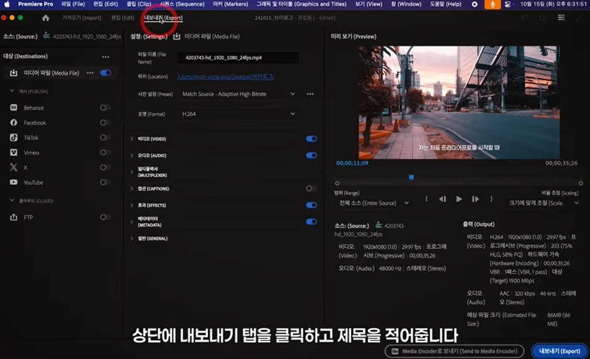The width and height of the screenshot is (590, 359).
Task: Set the In point bracket
Action: (x=426, y=198)
